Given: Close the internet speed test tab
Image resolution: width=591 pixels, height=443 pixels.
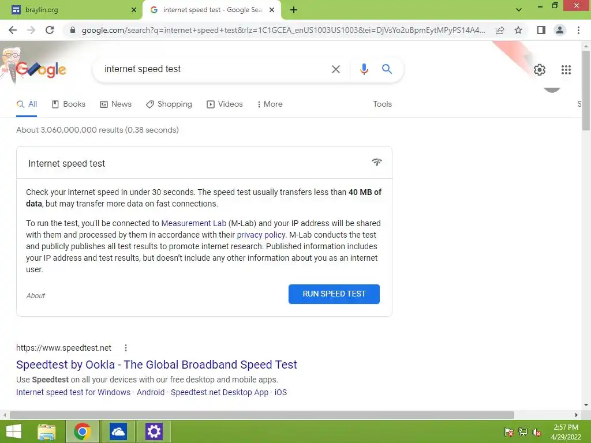Looking at the screenshot, I should click(x=272, y=10).
